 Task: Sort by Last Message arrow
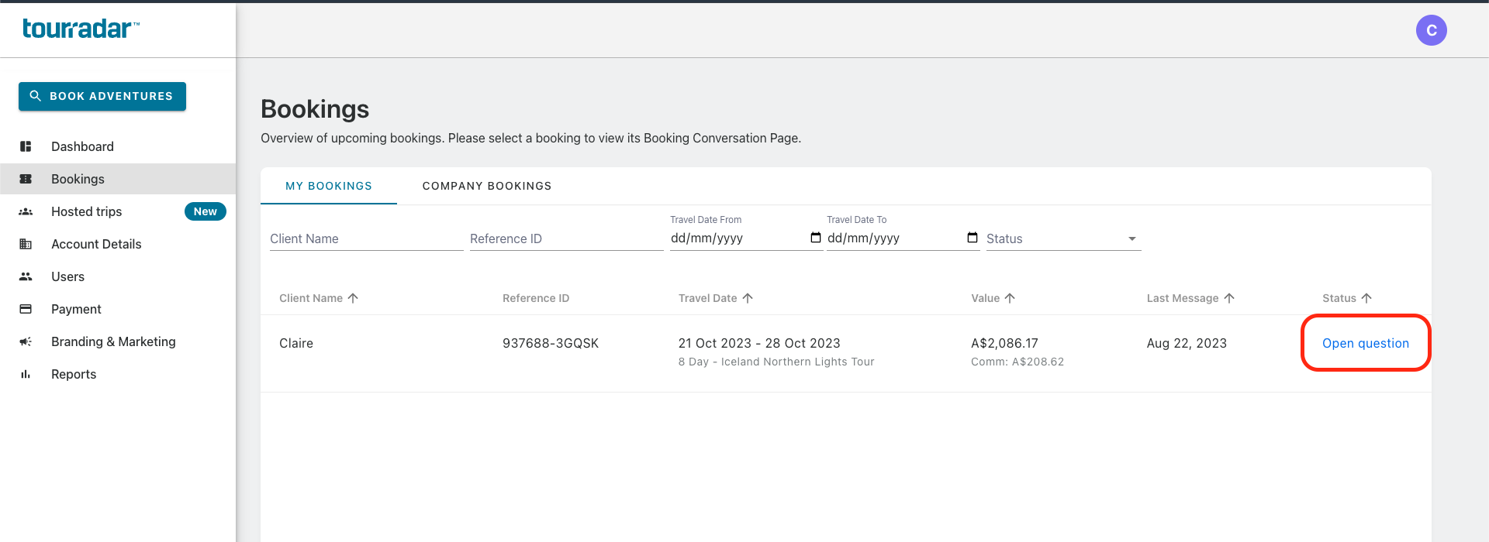(x=1229, y=298)
